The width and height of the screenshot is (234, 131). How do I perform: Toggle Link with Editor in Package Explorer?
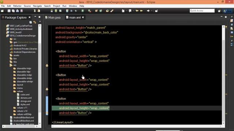(x=35, y=22)
